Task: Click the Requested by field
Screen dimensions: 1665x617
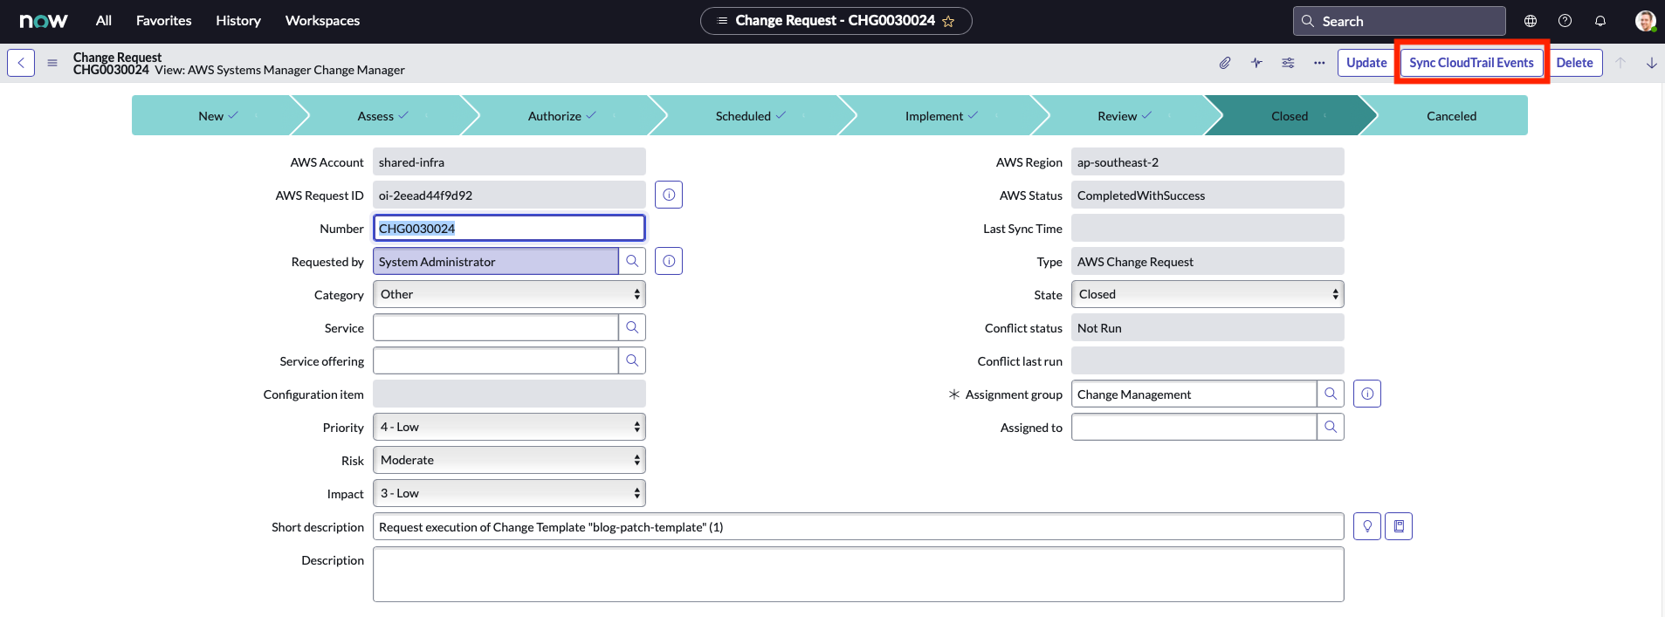Action: (x=495, y=261)
